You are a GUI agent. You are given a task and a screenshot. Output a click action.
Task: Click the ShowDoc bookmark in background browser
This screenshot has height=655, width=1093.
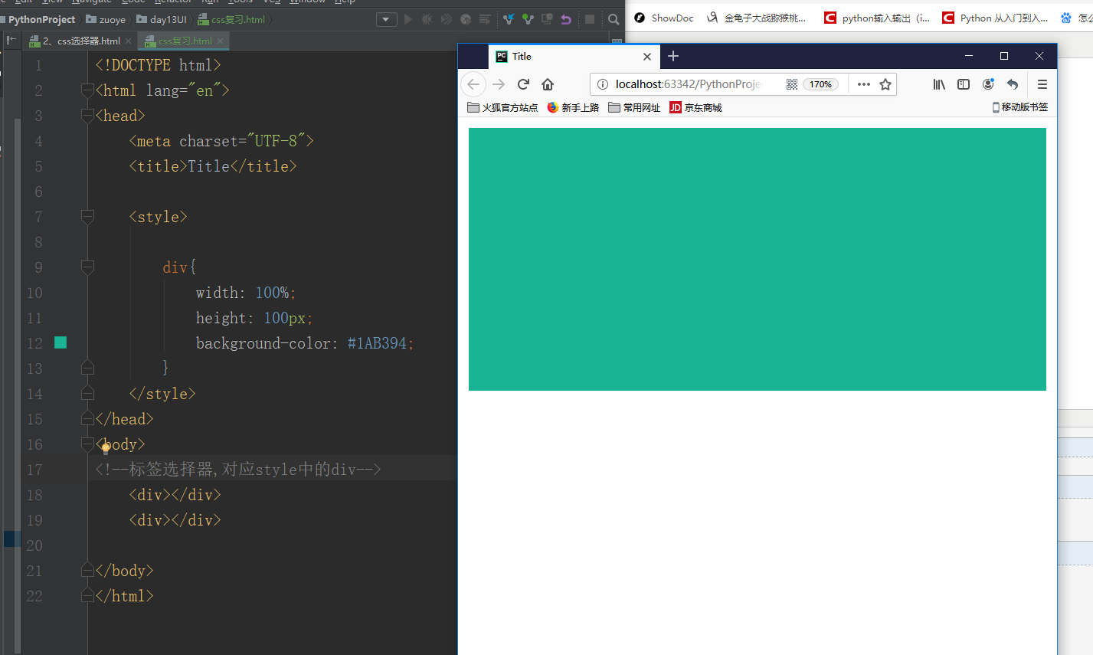664,18
